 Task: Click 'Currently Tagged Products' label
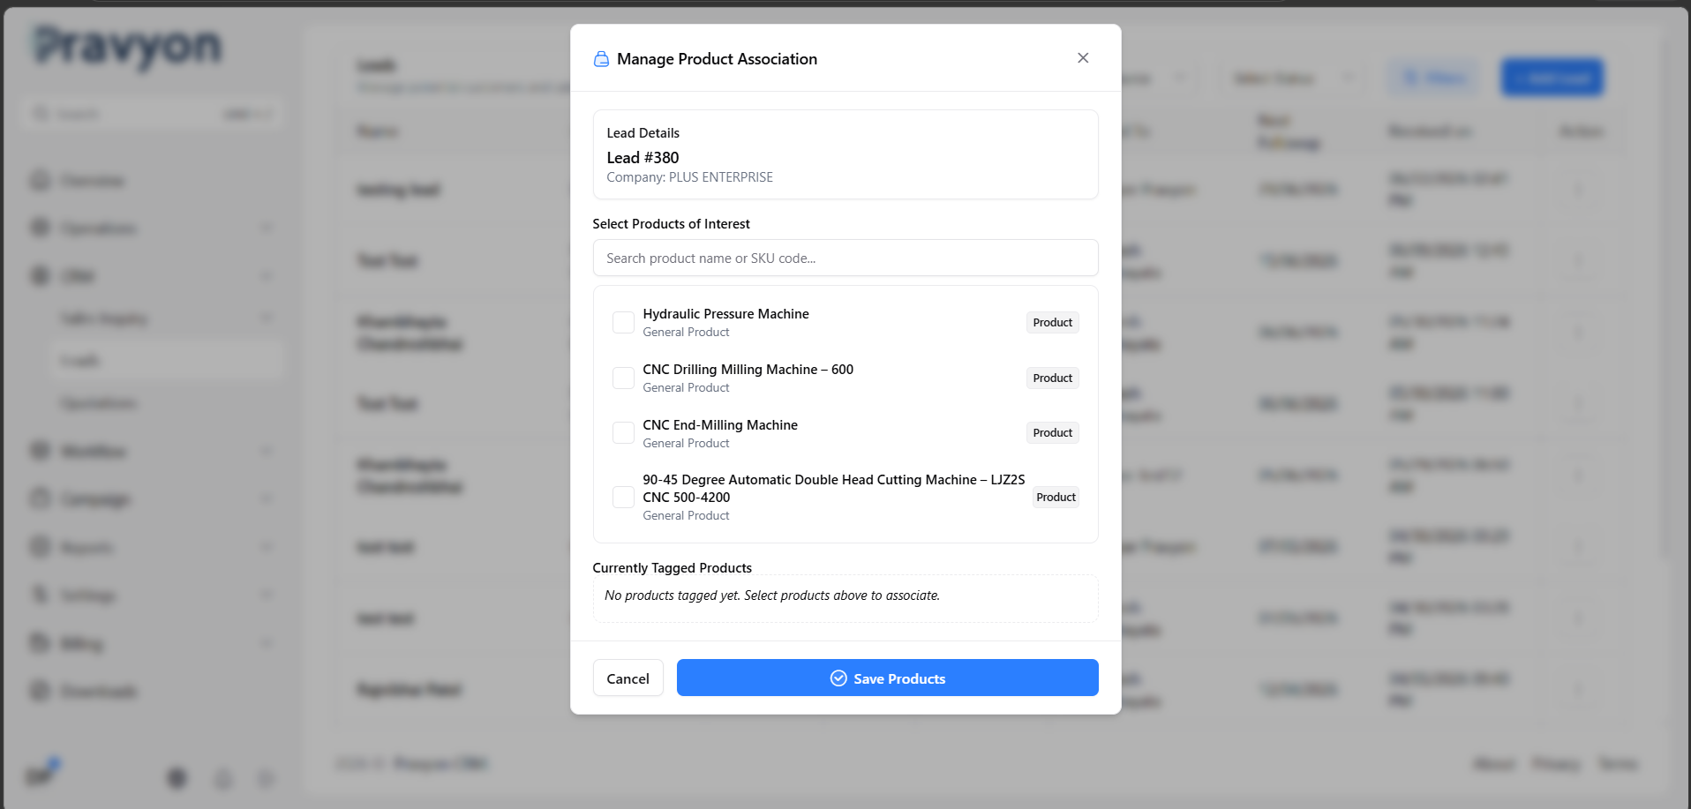[x=672, y=568]
